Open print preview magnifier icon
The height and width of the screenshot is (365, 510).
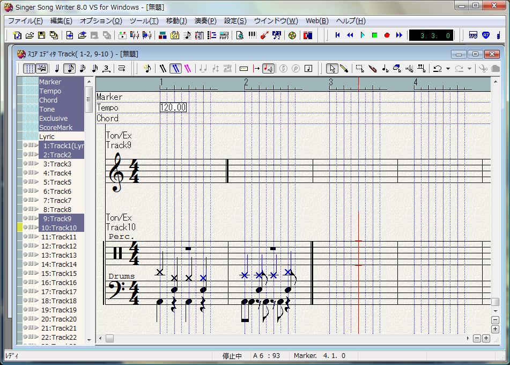240,35
